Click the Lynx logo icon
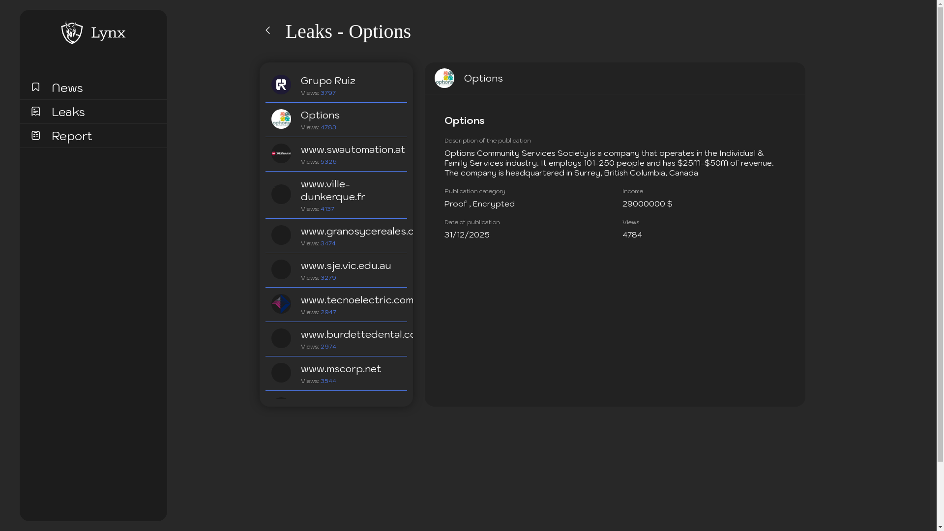 click(72, 32)
